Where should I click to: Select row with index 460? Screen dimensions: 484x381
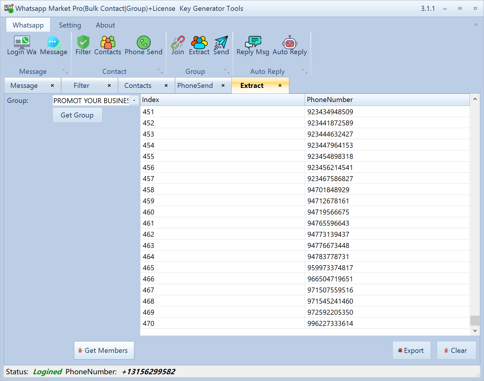pos(223,212)
